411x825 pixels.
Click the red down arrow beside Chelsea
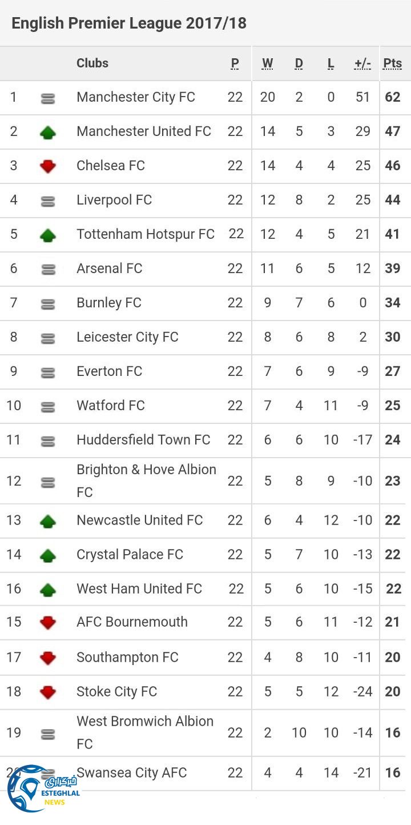(48, 167)
